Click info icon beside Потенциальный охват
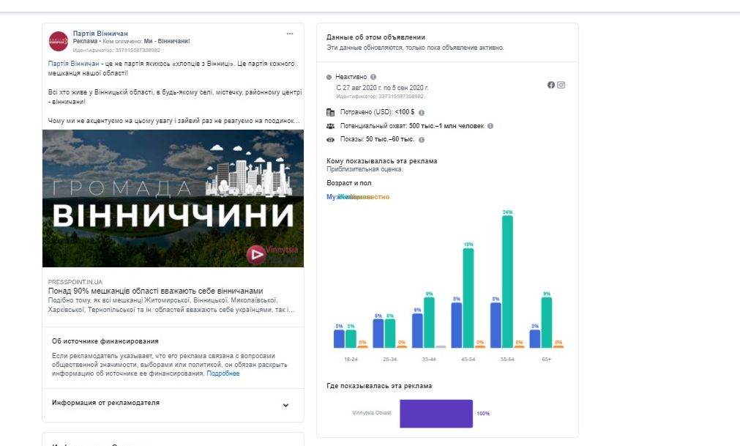Viewport: 740px width, 446px height. pos(490,126)
